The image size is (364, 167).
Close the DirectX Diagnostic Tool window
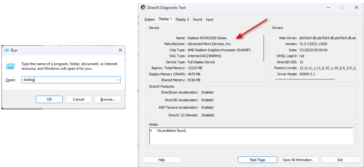(x=356, y=8)
